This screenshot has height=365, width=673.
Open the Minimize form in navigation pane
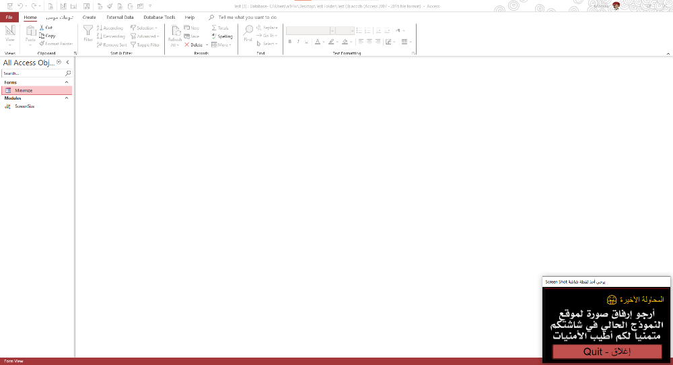tap(37, 91)
